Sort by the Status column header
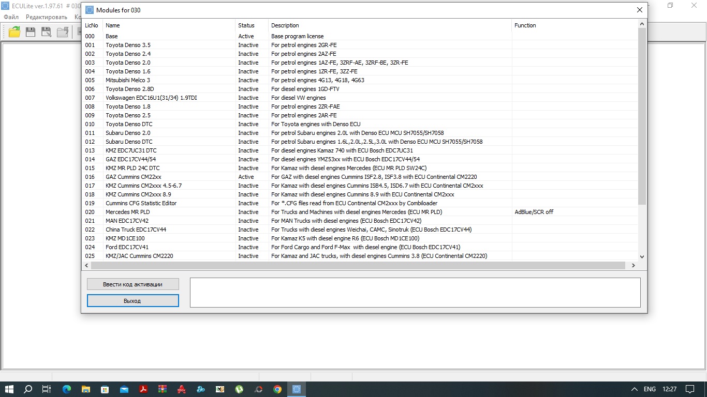Image resolution: width=707 pixels, height=397 pixels. pyautogui.click(x=246, y=25)
